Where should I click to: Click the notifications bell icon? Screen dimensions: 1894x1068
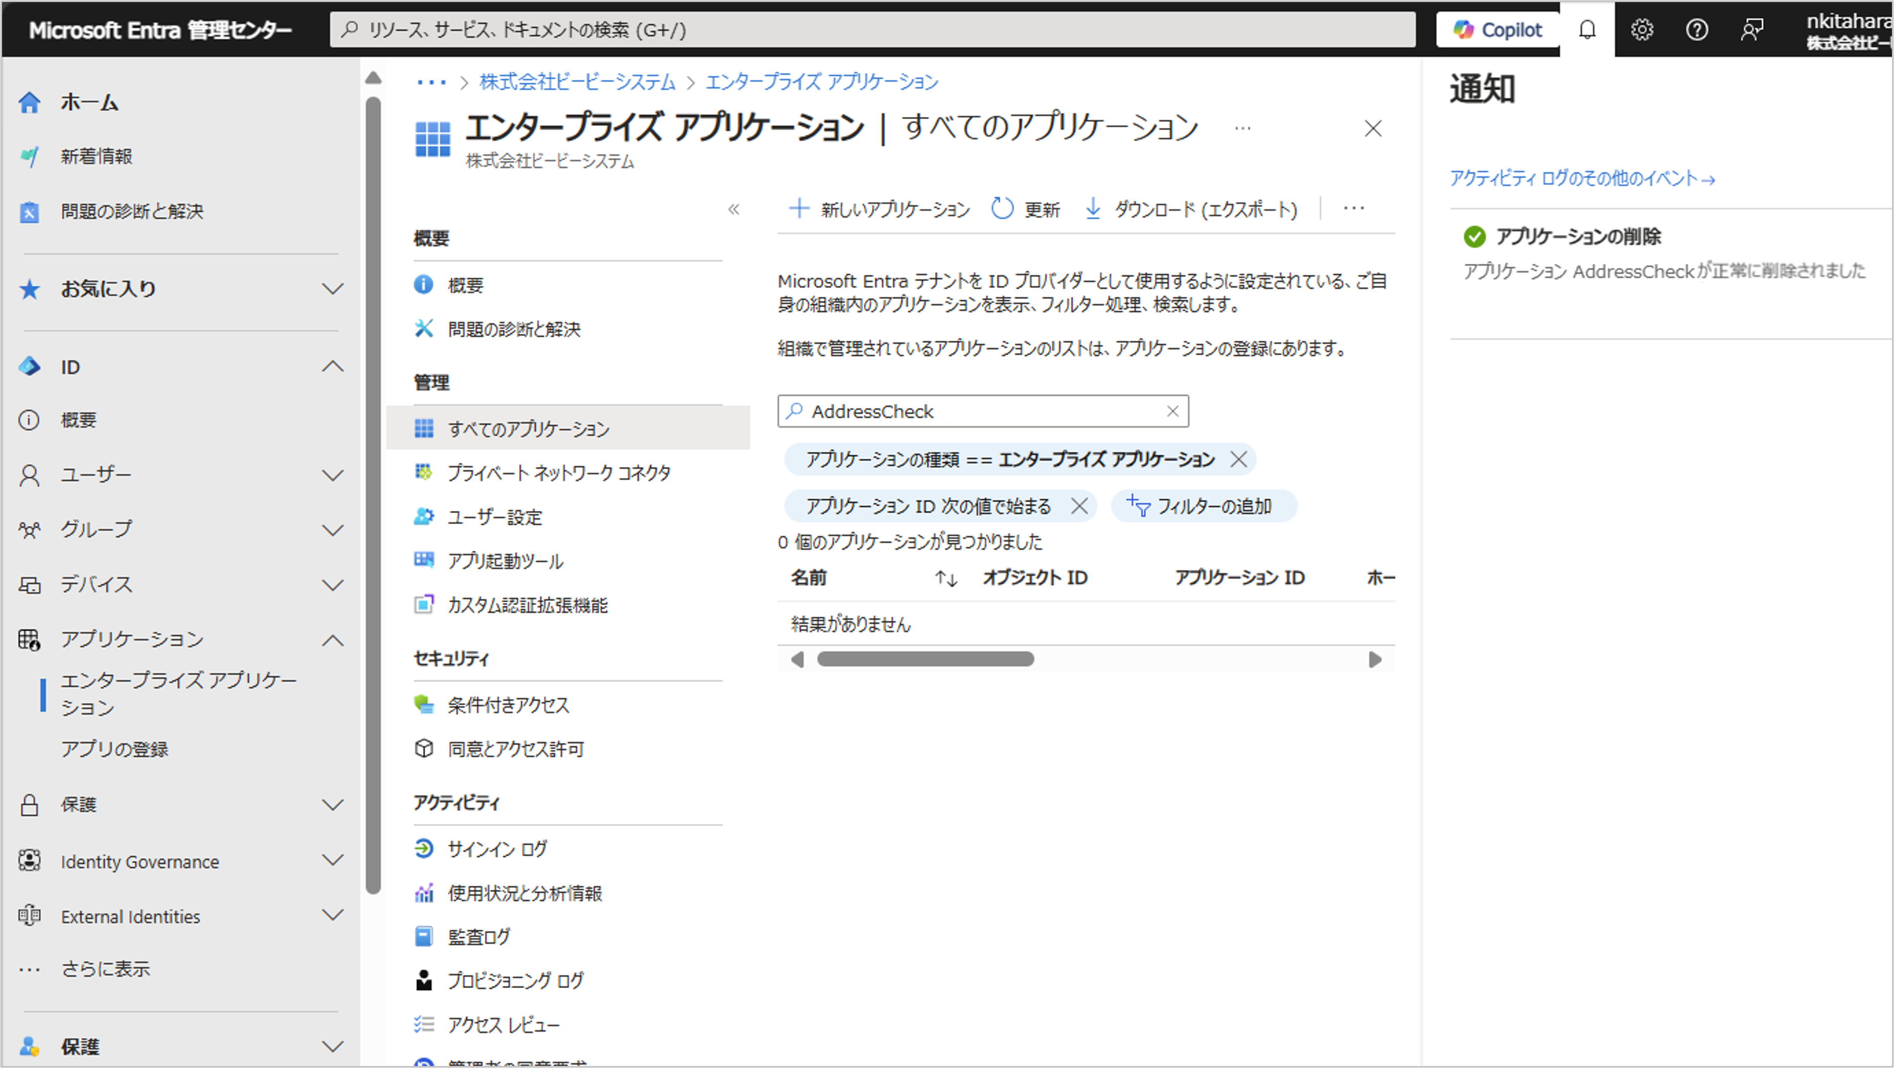click(1587, 29)
